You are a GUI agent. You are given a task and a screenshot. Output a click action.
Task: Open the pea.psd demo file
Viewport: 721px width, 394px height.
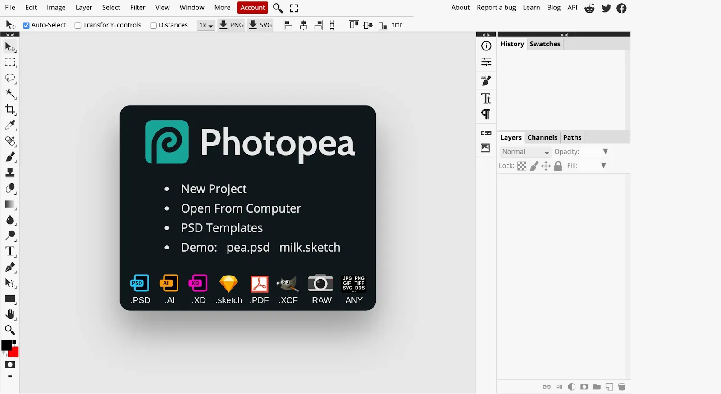click(x=248, y=248)
